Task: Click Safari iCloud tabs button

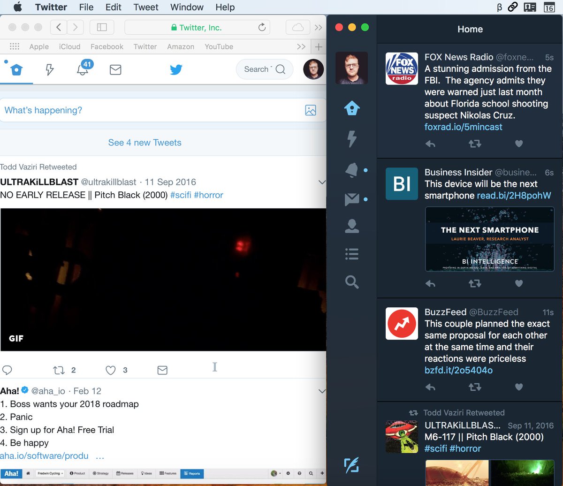Action: 297,27
